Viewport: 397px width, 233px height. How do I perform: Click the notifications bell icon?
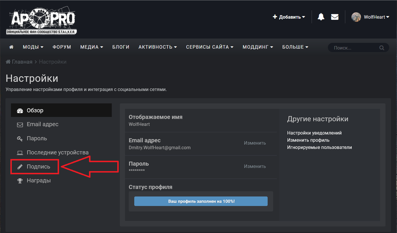(321, 17)
